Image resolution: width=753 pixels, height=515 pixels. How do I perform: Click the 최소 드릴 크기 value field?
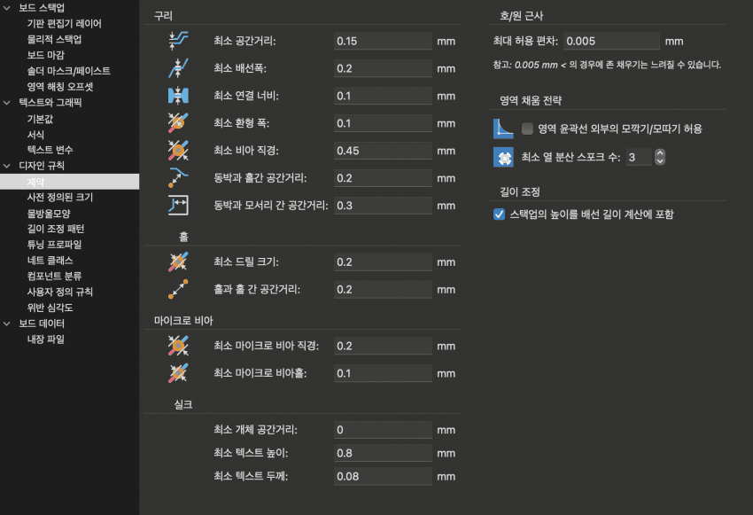click(x=383, y=261)
